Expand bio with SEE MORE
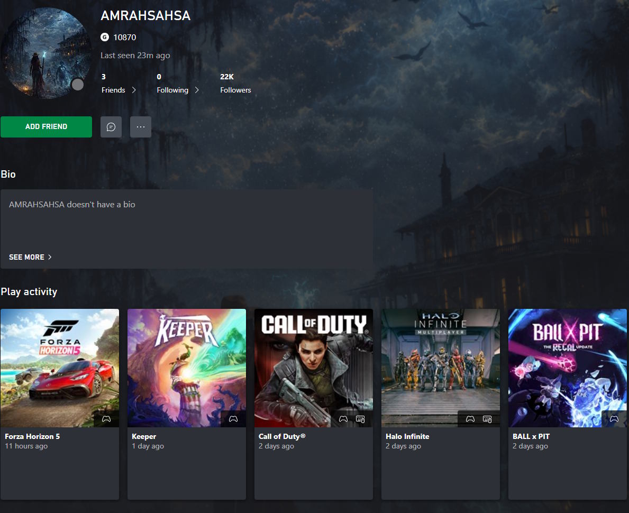 pos(30,257)
